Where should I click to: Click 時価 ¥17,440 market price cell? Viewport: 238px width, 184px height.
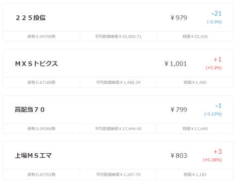tap(195, 128)
